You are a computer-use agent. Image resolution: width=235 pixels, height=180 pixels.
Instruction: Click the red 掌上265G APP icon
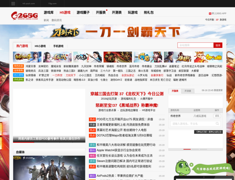(210, 13)
